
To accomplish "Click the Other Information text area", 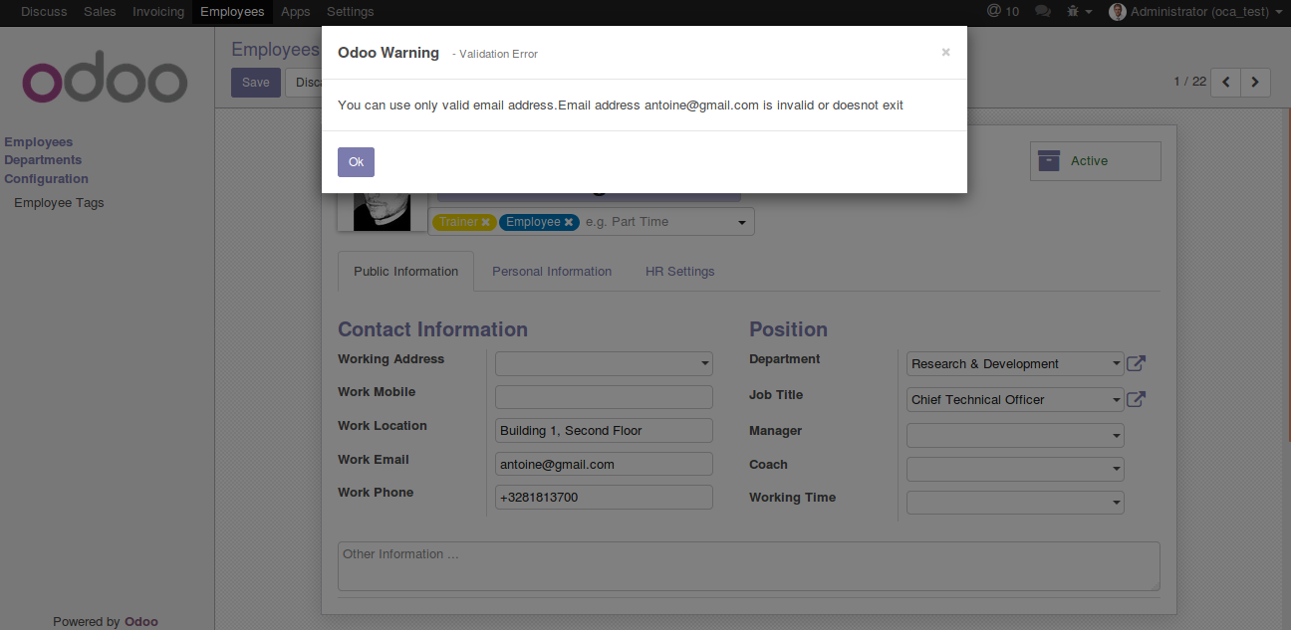I will click(x=749, y=566).
